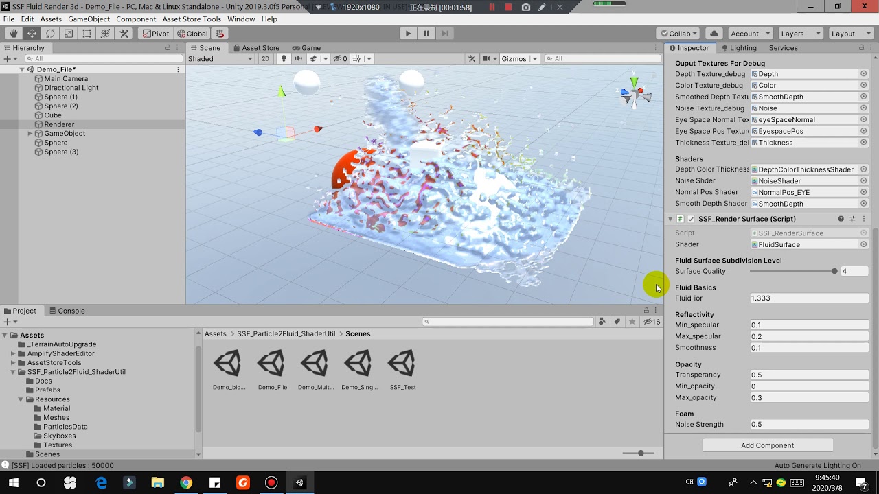879x494 pixels.
Task: Open the Shaded draw mode dropdown
Action: pyautogui.click(x=220, y=59)
